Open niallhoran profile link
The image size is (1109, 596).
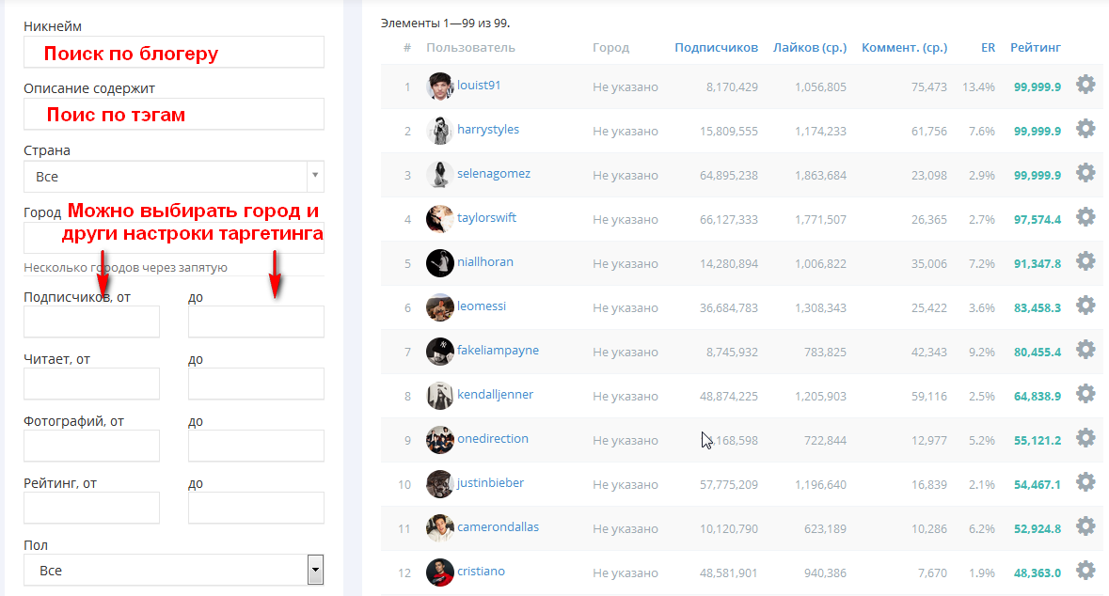(485, 262)
